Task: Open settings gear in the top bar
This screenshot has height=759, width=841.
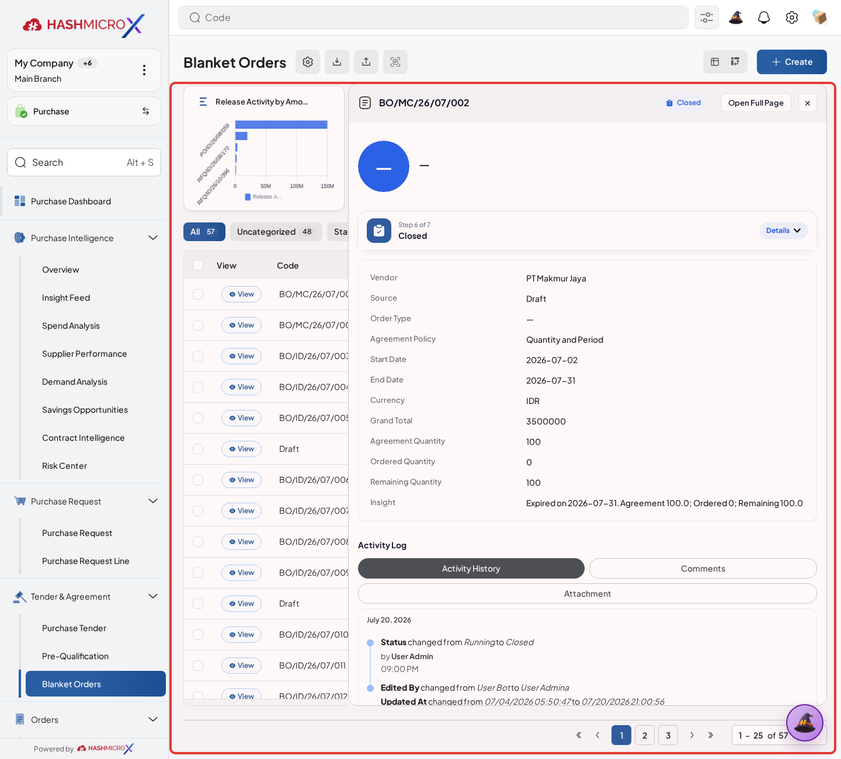Action: (792, 18)
